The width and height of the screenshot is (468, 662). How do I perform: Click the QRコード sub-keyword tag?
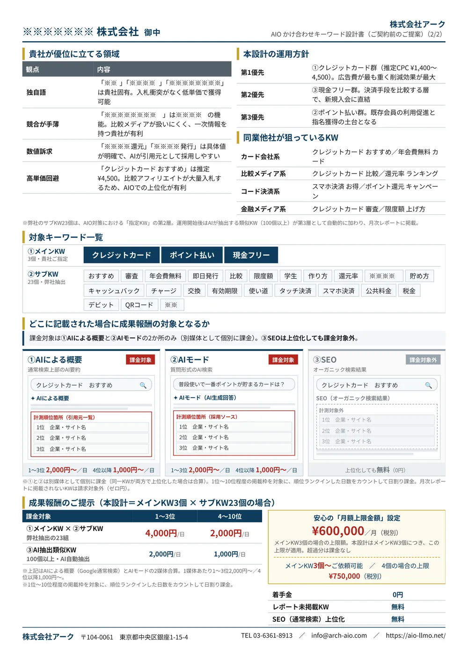point(139,305)
